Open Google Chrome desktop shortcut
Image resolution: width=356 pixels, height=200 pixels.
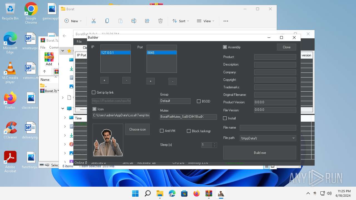pyautogui.click(x=31, y=13)
